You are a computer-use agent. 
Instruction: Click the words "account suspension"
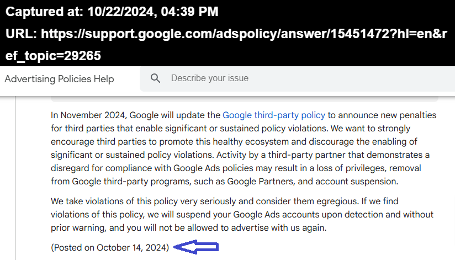(357, 182)
